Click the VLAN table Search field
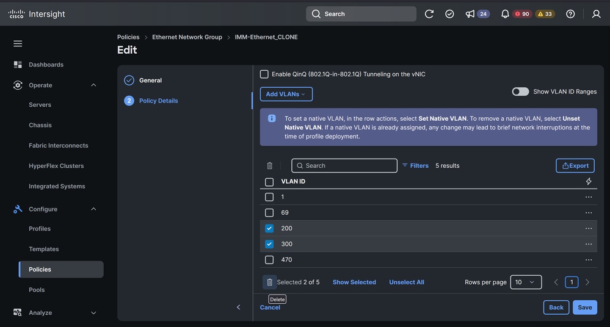Screen dimensions: 610x327 (x=344, y=166)
